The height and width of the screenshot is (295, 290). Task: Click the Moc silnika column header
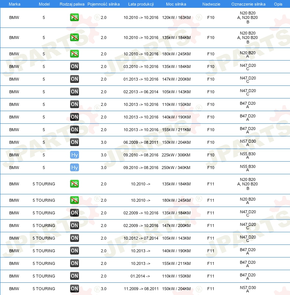click(x=176, y=4)
